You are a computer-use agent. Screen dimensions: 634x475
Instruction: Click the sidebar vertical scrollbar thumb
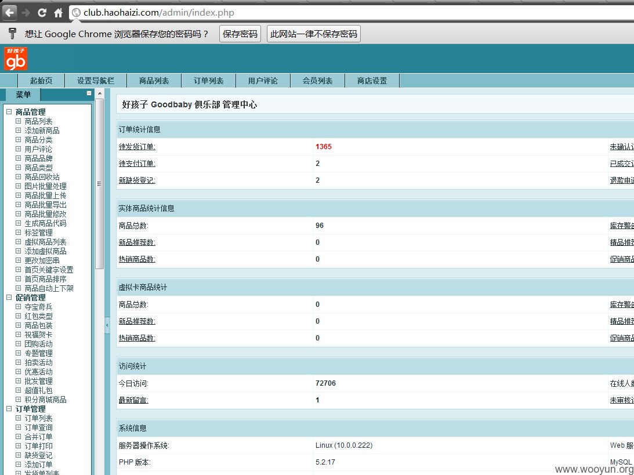coord(99,184)
